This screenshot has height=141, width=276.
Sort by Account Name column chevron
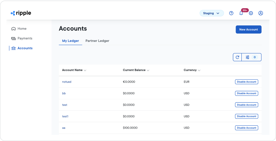[x=85, y=70]
